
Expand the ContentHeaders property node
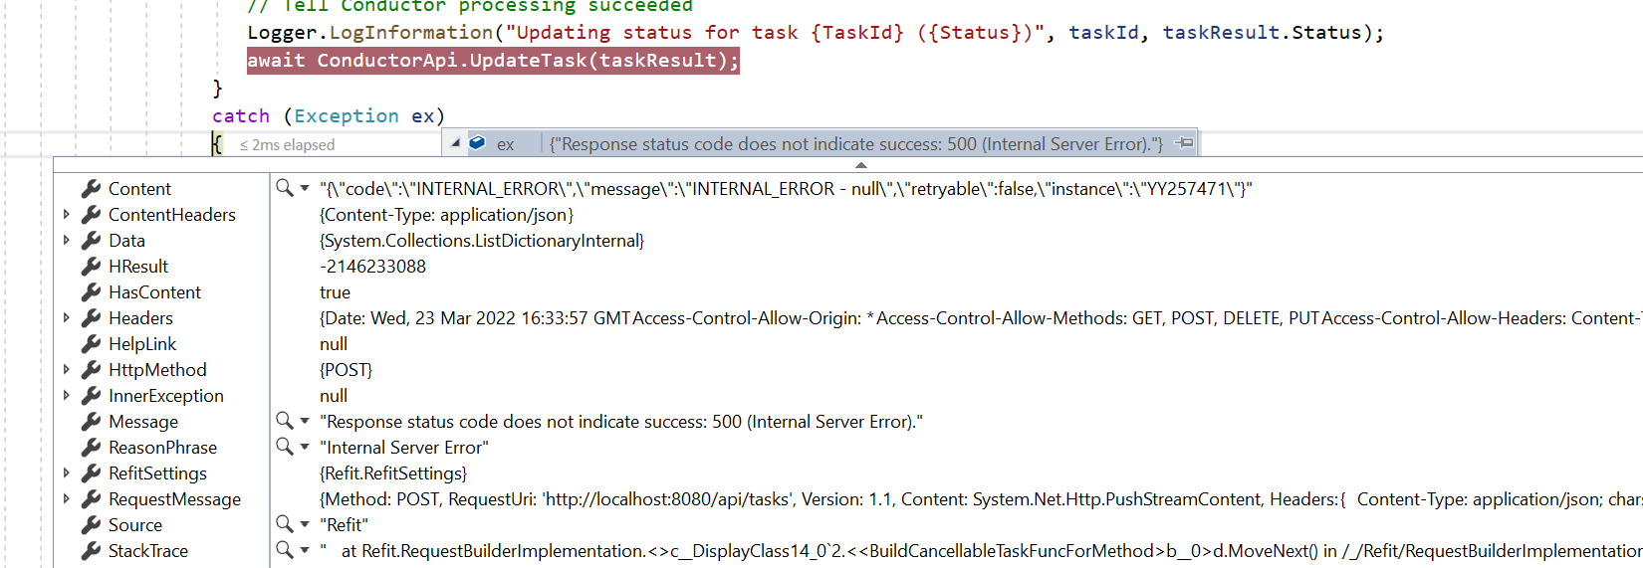[67, 214]
